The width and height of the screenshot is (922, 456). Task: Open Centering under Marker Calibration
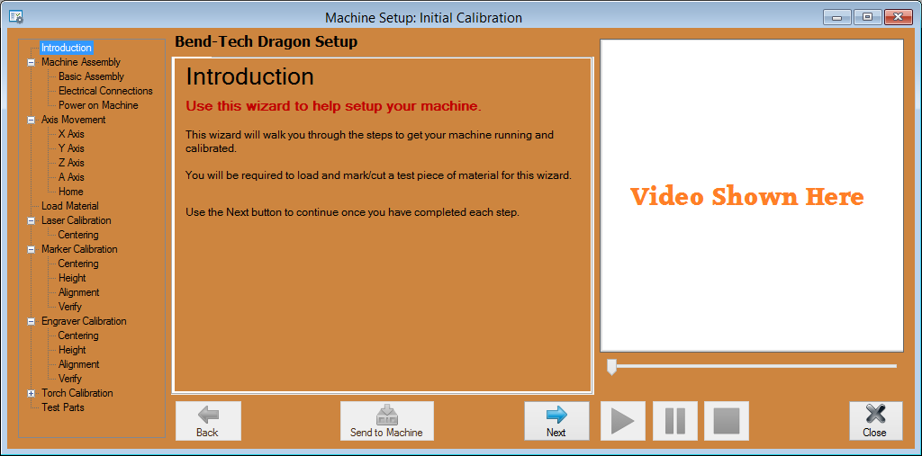tap(78, 264)
